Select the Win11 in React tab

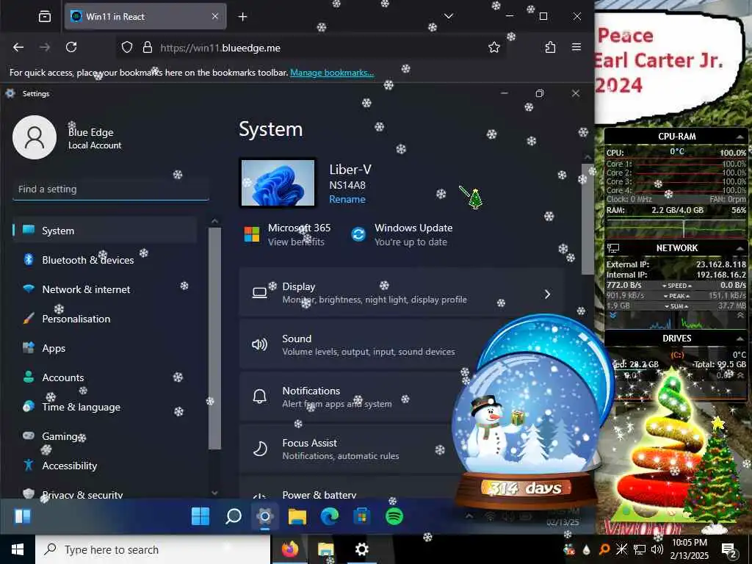(x=145, y=16)
